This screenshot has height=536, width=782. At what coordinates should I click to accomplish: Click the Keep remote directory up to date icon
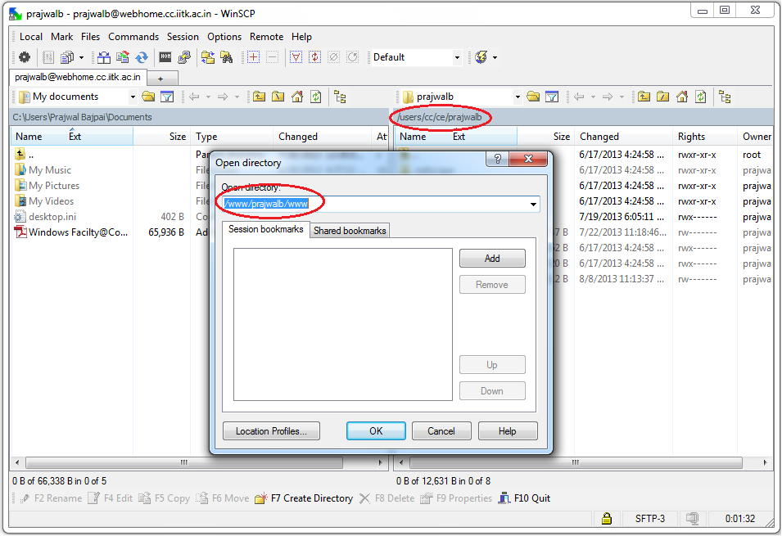(x=123, y=57)
